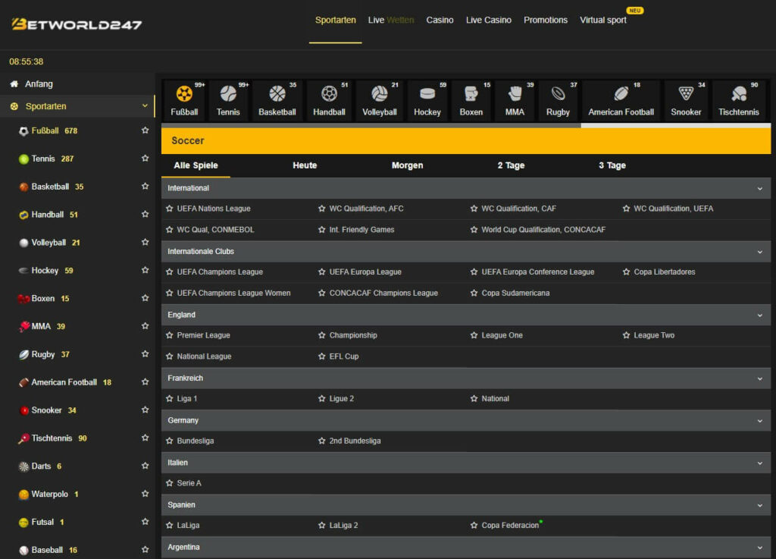Viewport: 776px width, 559px height.
Task: Click the Betworld247 logo
Action: point(77,24)
